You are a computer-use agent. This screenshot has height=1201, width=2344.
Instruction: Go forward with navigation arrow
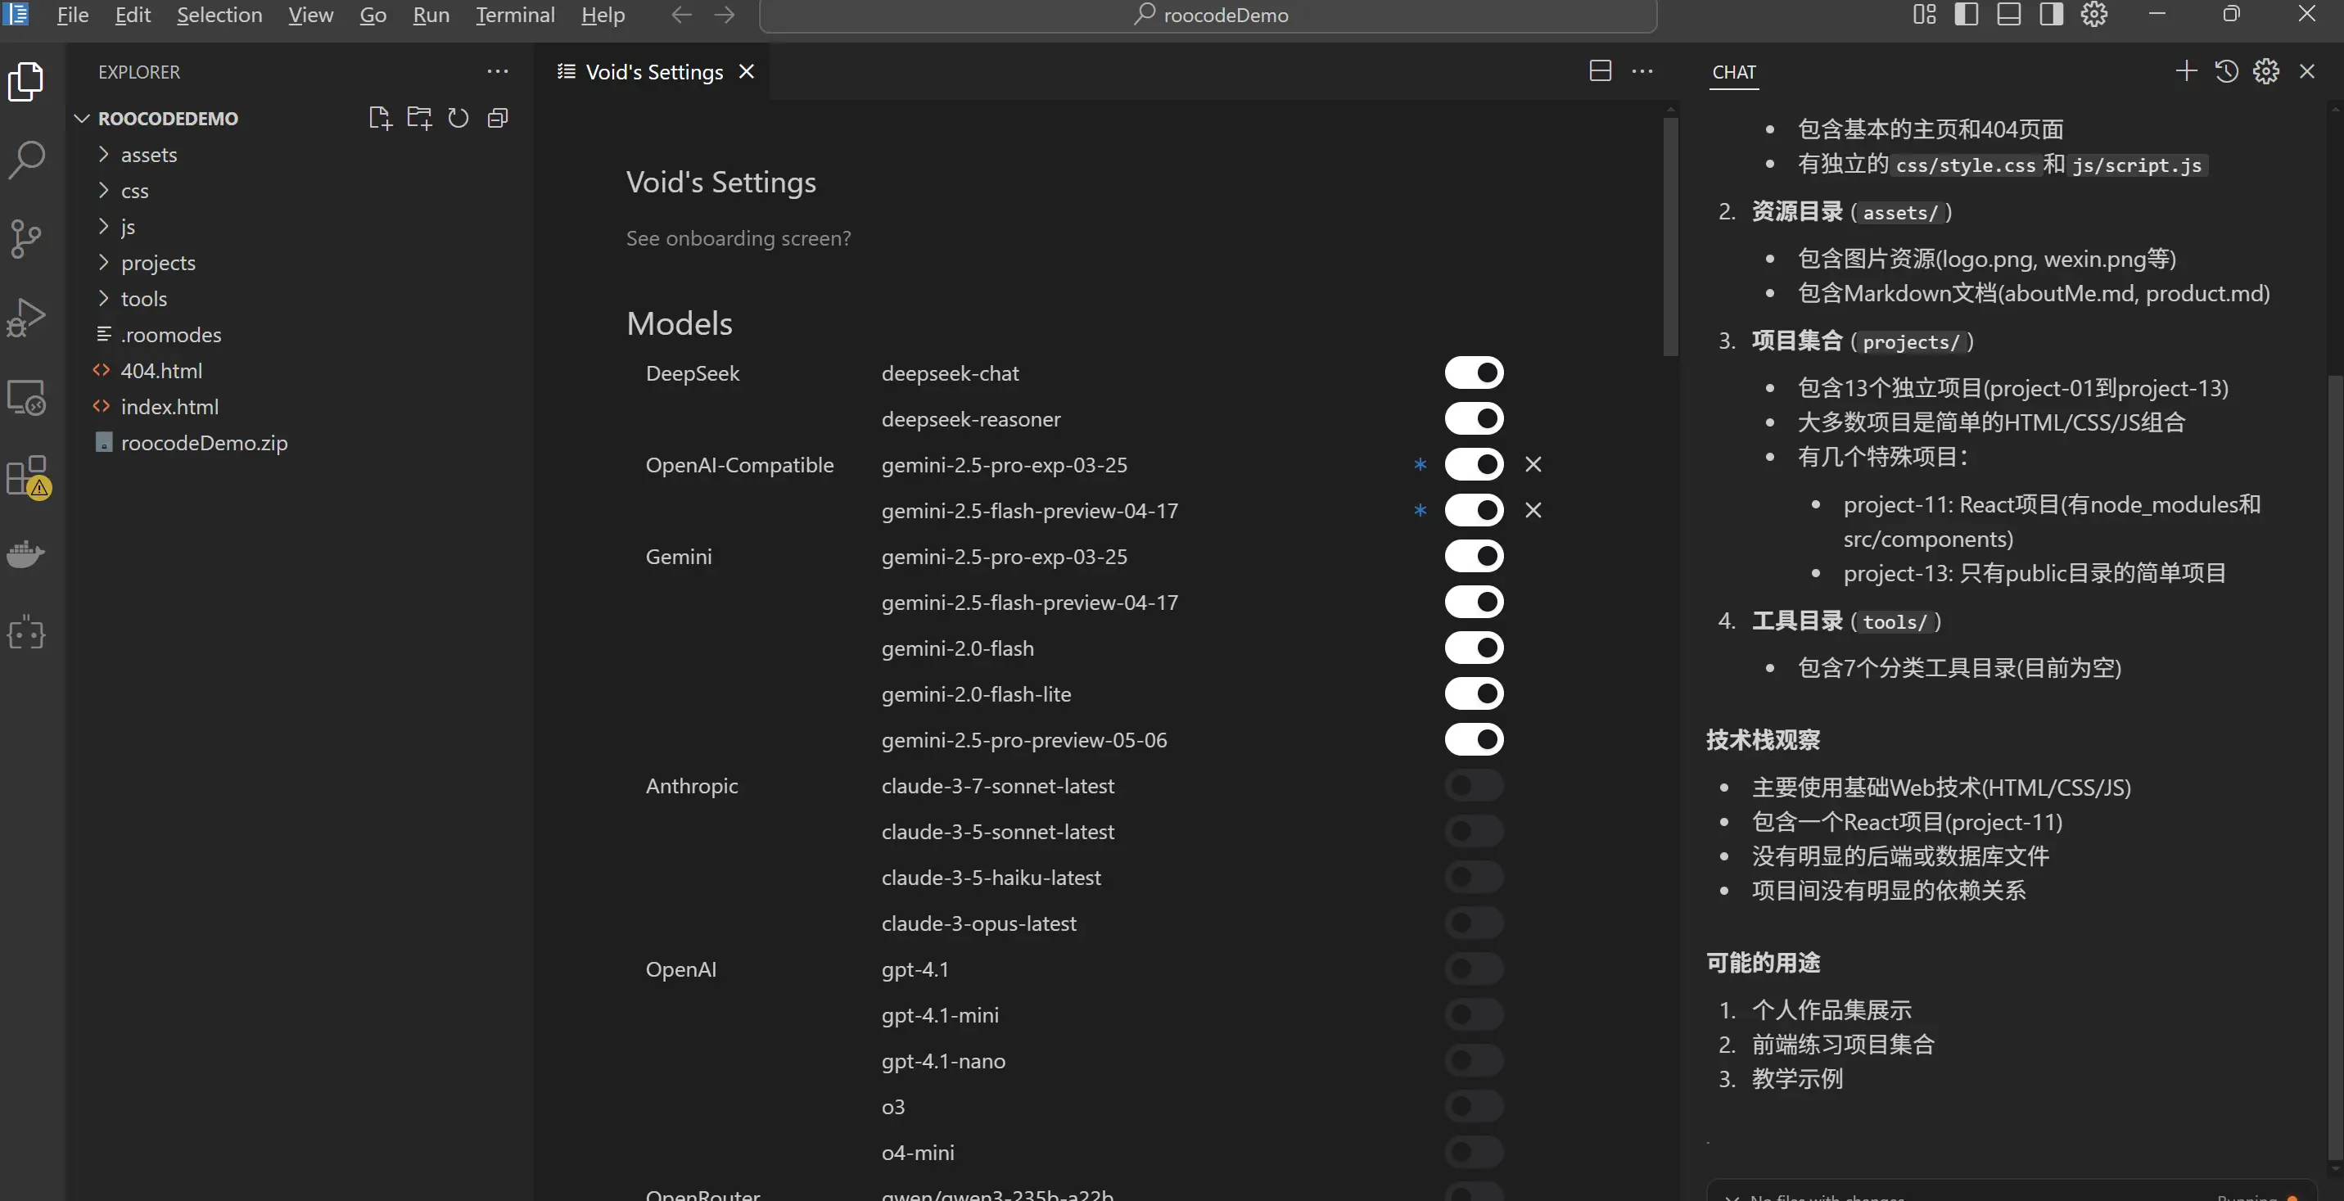tap(725, 15)
